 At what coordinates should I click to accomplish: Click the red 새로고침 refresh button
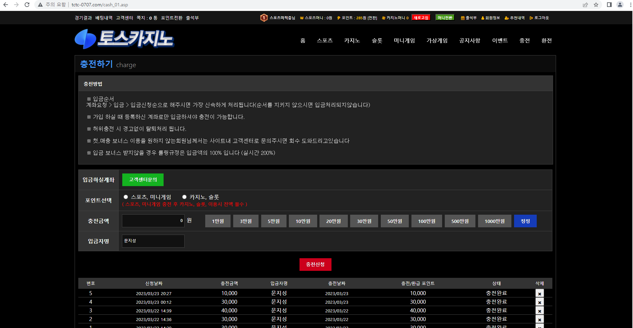tap(421, 18)
